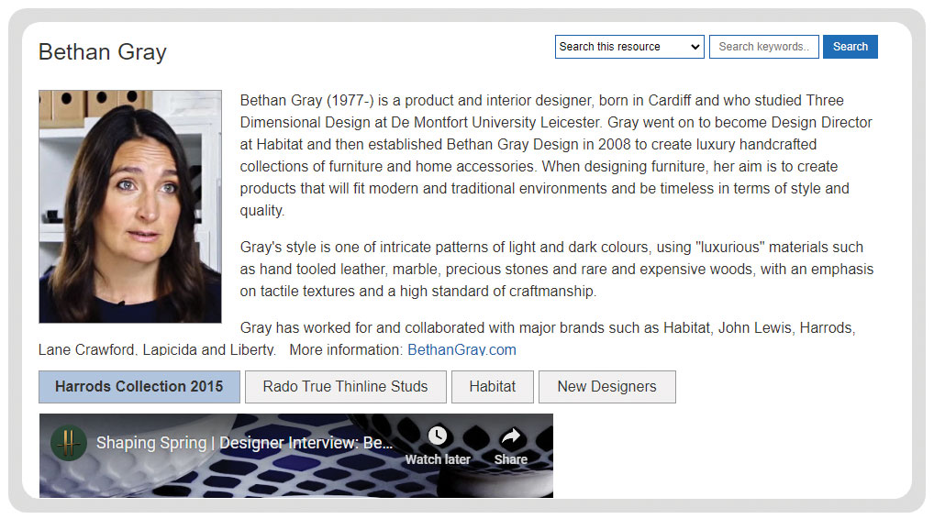934x519 pixels.
Task: Open the Habitat tab
Action: click(x=492, y=387)
